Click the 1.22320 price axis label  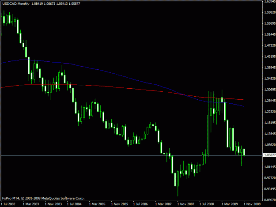click(x=270, y=112)
